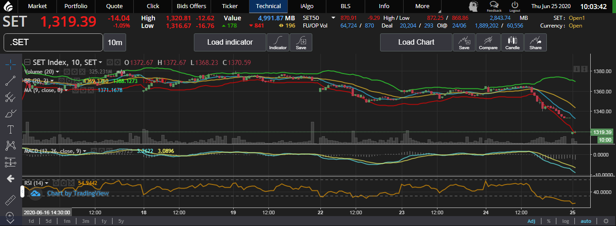The height and width of the screenshot is (226, 616).
Task: Select the Text annotation tool
Action: click(x=10, y=129)
